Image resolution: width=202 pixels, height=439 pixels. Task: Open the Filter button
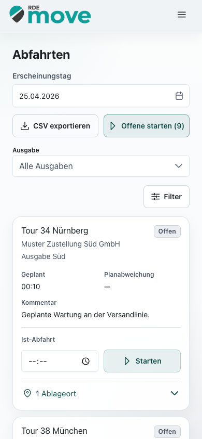167,197
